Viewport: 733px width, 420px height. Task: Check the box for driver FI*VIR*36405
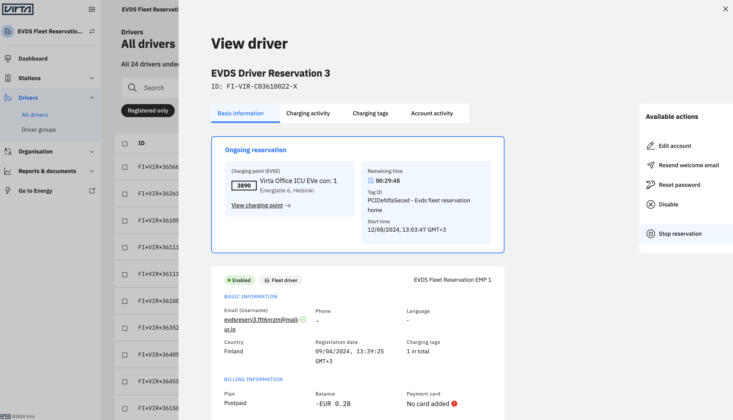click(125, 355)
